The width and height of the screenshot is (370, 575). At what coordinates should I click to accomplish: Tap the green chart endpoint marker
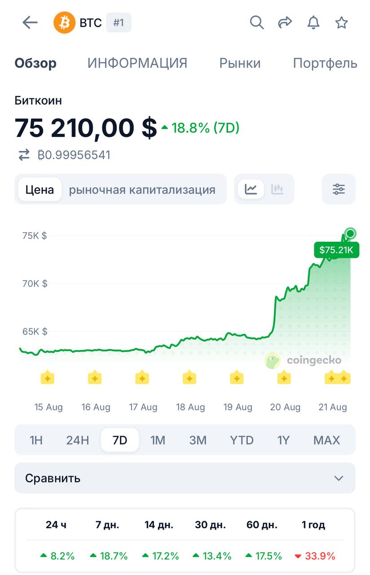click(351, 233)
